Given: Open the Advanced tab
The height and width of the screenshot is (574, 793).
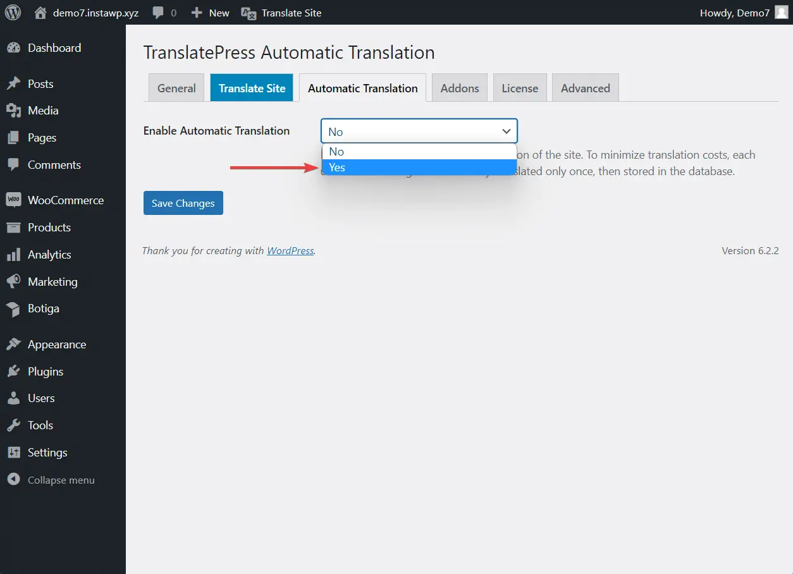Looking at the screenshot, I should tap(586, 88).
